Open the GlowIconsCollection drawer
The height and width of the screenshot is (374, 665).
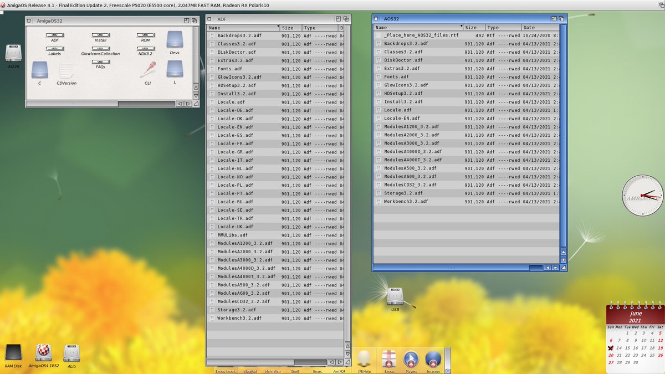(100, 49)
